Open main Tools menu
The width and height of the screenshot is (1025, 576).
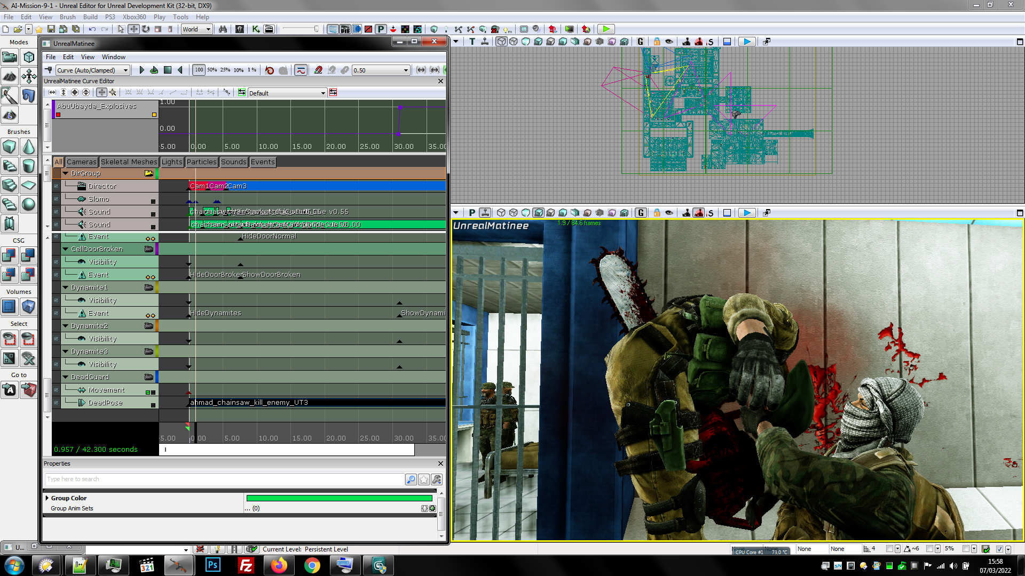[180, 17]
